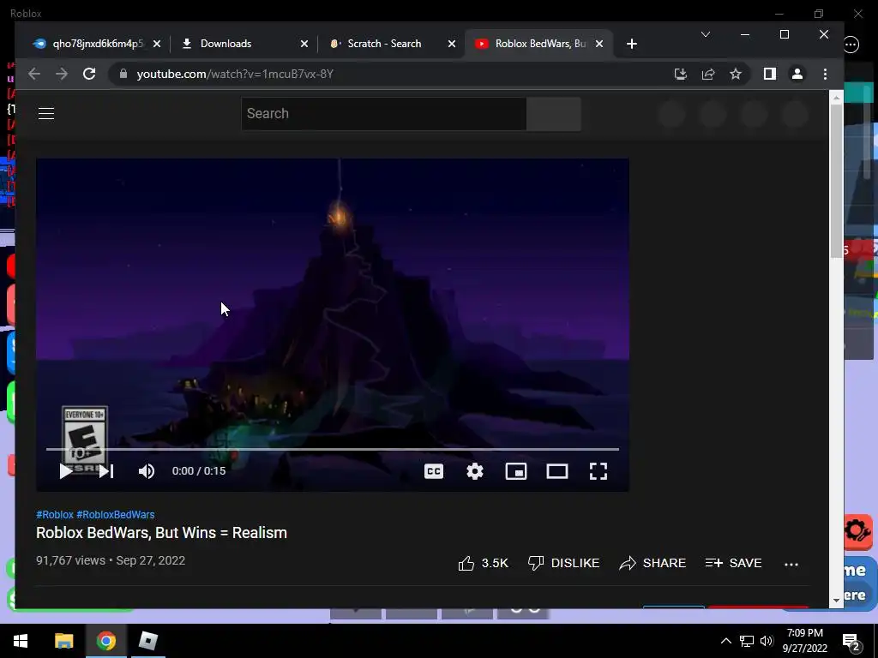The image size is (878, 658).
Task: Share this page icon in address bar
Action: 707,74
